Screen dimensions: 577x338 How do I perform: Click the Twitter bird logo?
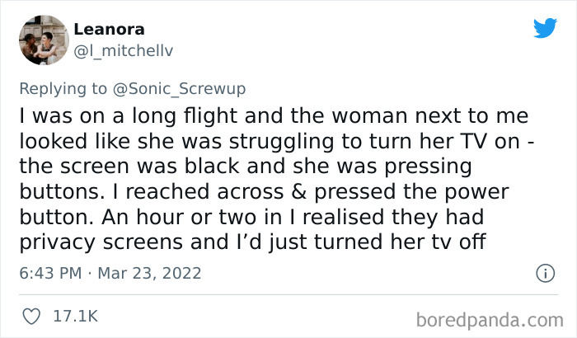[x=545, y=27]
